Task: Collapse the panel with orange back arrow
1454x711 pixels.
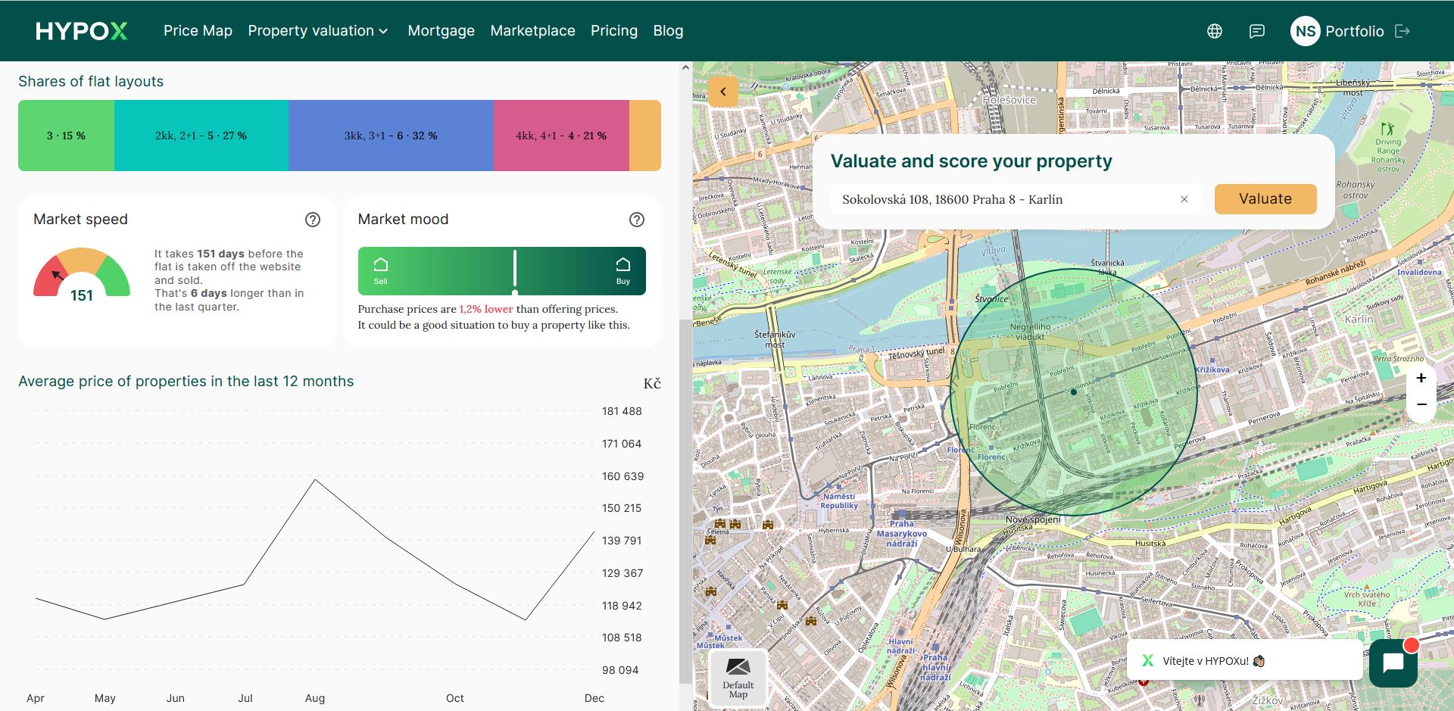Action: [x=723, y=92]
